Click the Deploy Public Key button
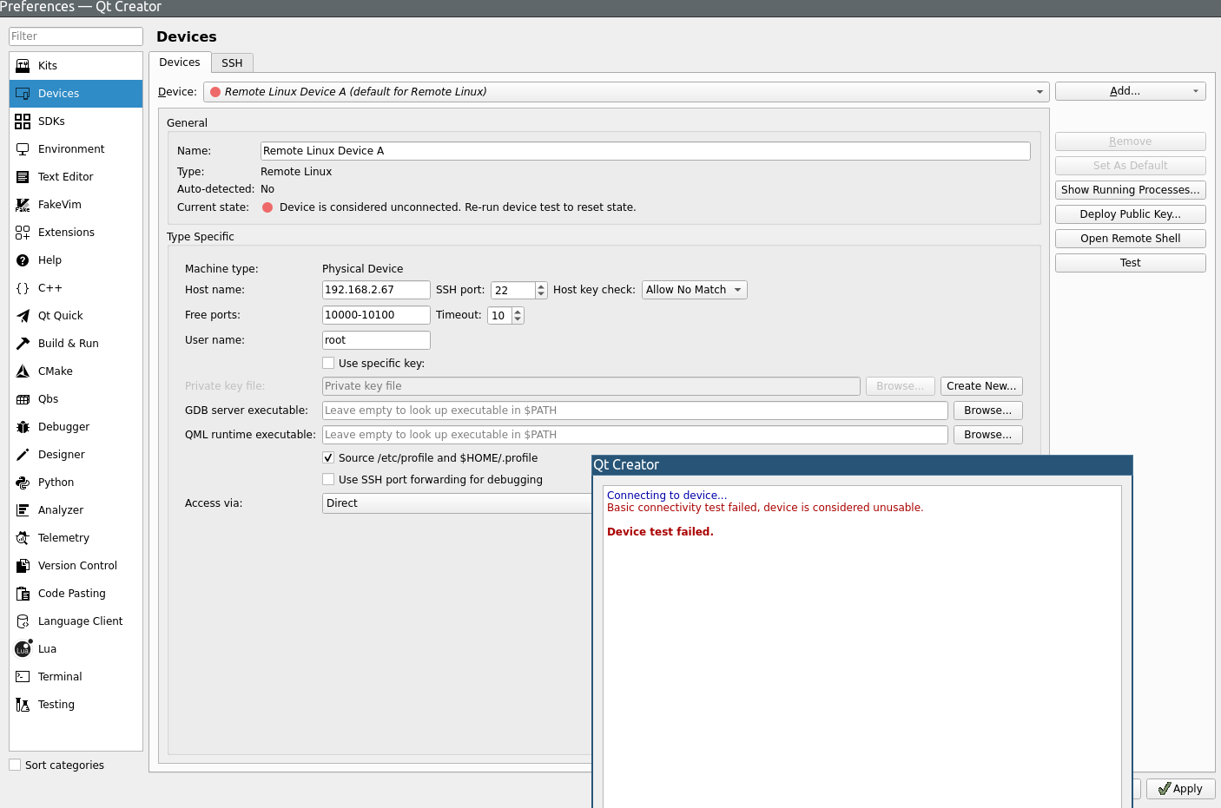The image size is (1221, 808). [1130, 214]
